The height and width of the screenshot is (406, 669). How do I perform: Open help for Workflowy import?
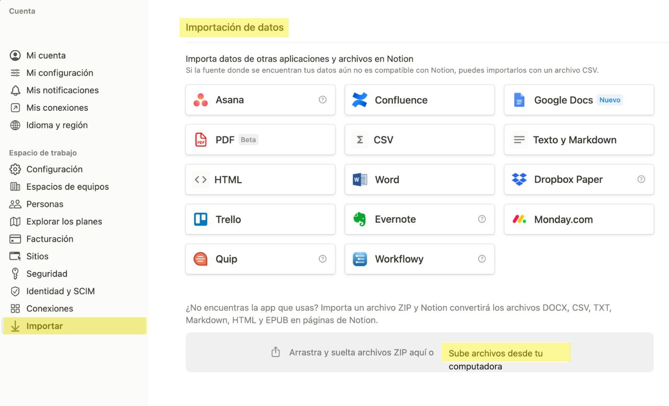[x=482, y=259]
